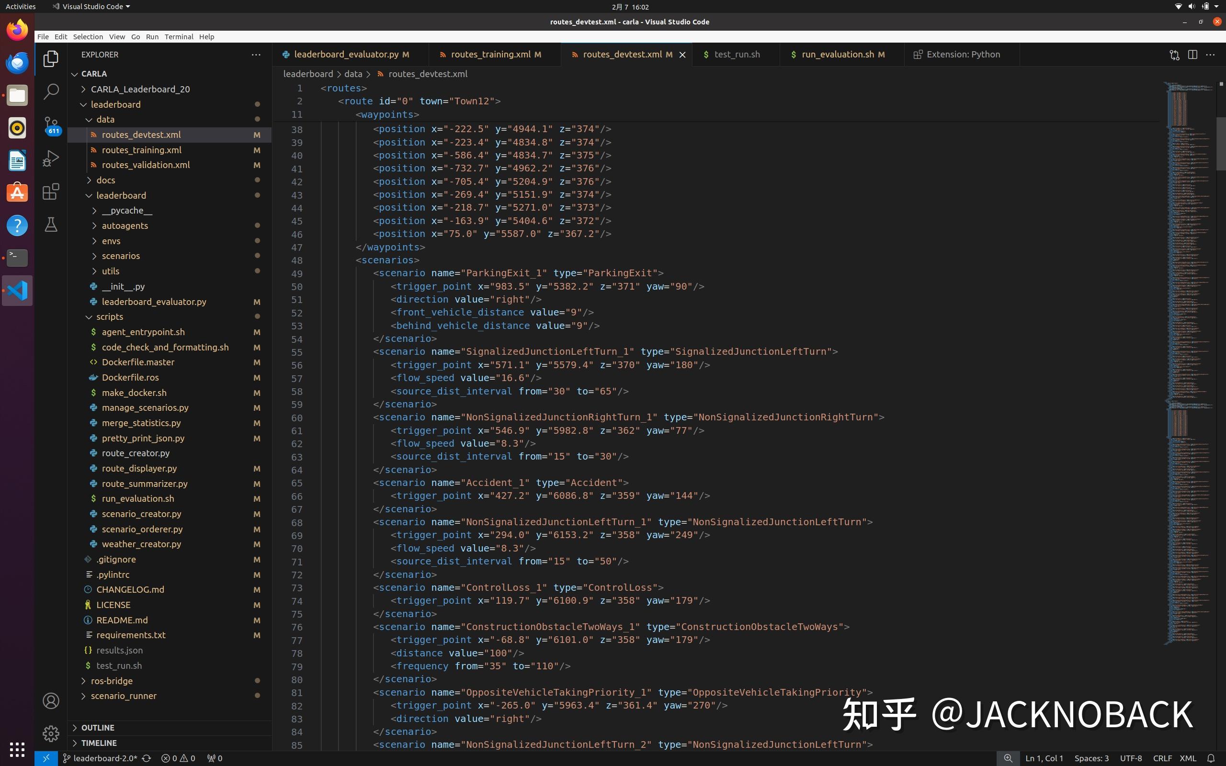Open the Testing flask view

click(x=51, y=225)
